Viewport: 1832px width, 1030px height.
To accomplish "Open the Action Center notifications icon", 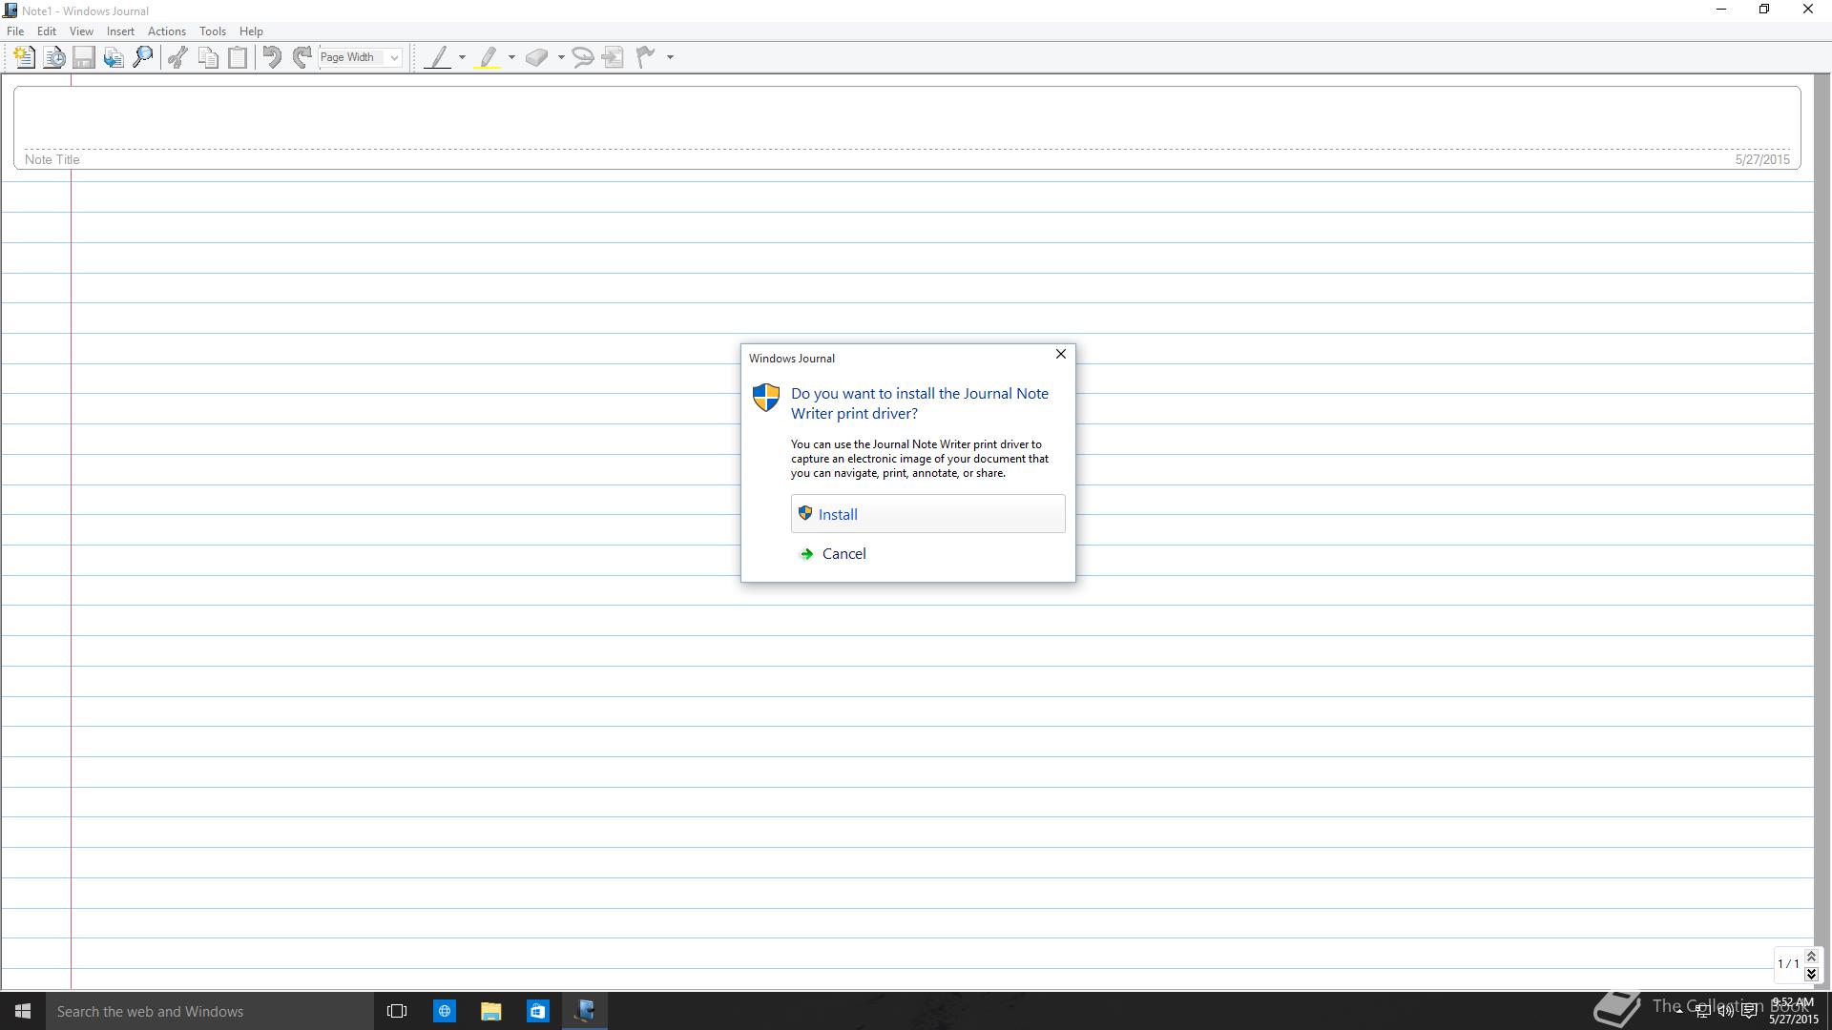I will coord(1749,1011).
